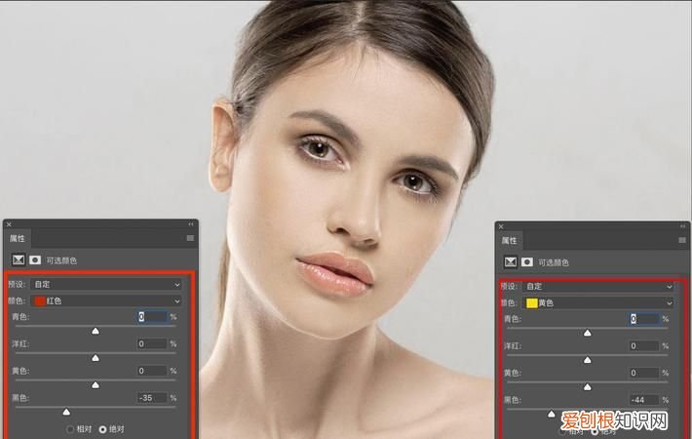Click Selective Color adjustment icon in left panel
The width and height of the screenshot is (692, 439).
click(x=18, y=260)
